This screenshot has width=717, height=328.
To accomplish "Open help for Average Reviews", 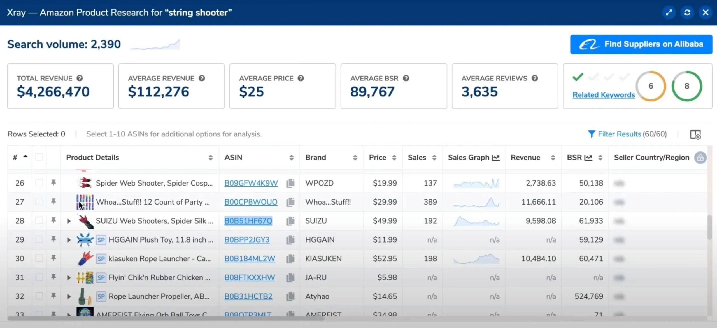I will click(535, 78).
